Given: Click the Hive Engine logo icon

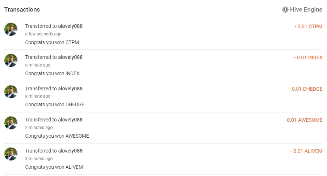Looking at the screenshot, I should tap(285, 10).
